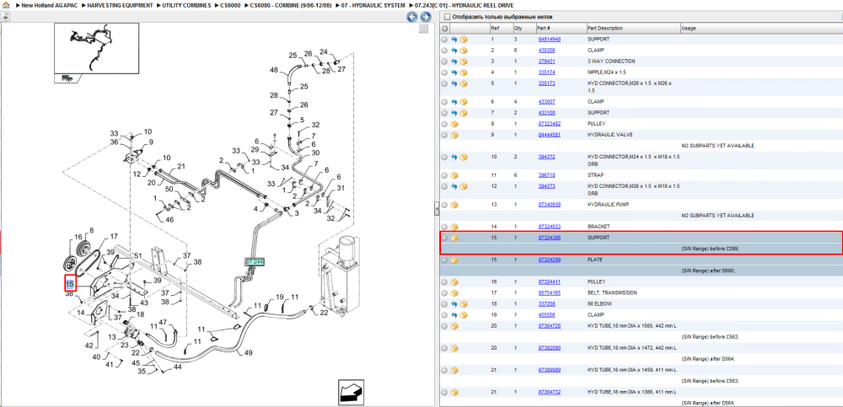
Task: Open part number 84814948 link
Action: click(x=550, y=40)
